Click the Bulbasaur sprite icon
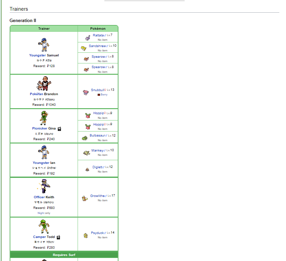 (x=85, y=138)
